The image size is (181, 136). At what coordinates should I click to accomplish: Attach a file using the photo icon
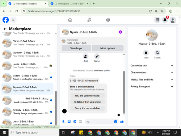[69, 122]
